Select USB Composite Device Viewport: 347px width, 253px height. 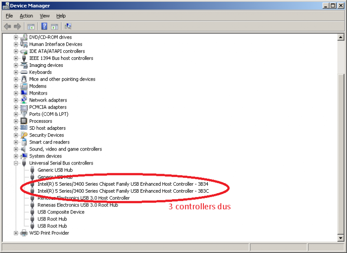(61, 212)
